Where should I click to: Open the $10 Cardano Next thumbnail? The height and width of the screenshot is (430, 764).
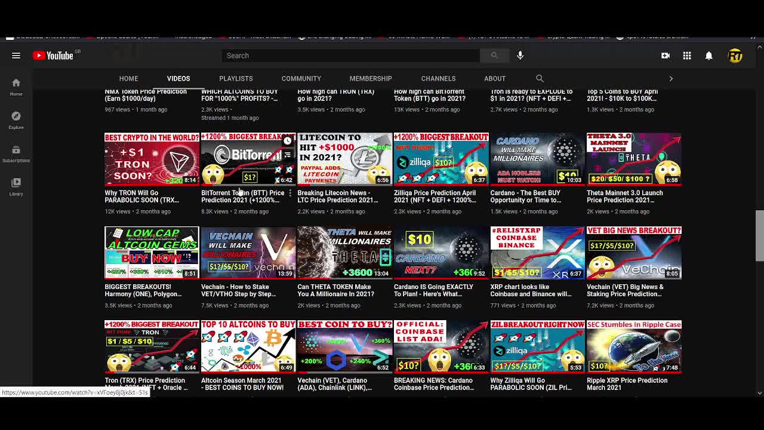441,253
